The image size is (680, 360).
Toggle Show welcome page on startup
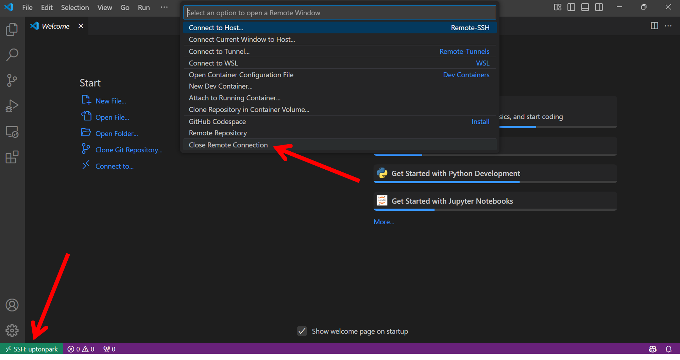pyautogui.click(x=302, y=331)
